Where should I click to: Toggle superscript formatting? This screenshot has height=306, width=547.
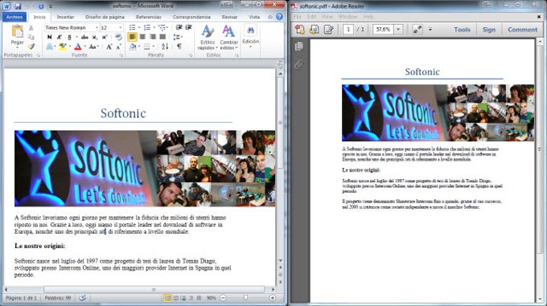click(105, 37)
